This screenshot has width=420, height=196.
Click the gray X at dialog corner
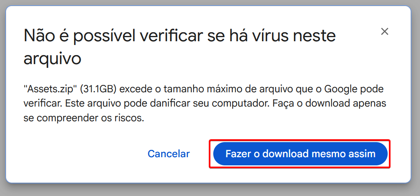click(x=385, y=31)
